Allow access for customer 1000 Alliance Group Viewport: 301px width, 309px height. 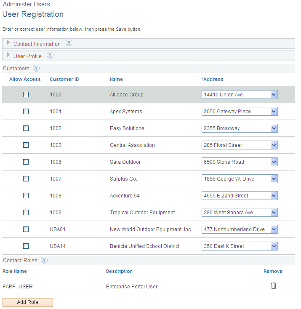26,95
